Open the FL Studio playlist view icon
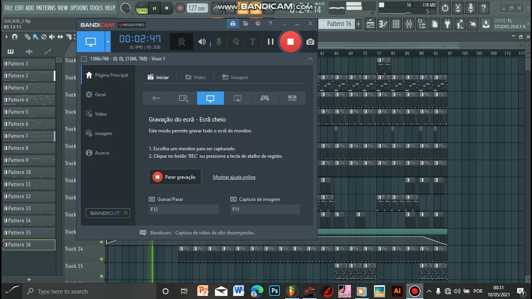 coord(370,24)
